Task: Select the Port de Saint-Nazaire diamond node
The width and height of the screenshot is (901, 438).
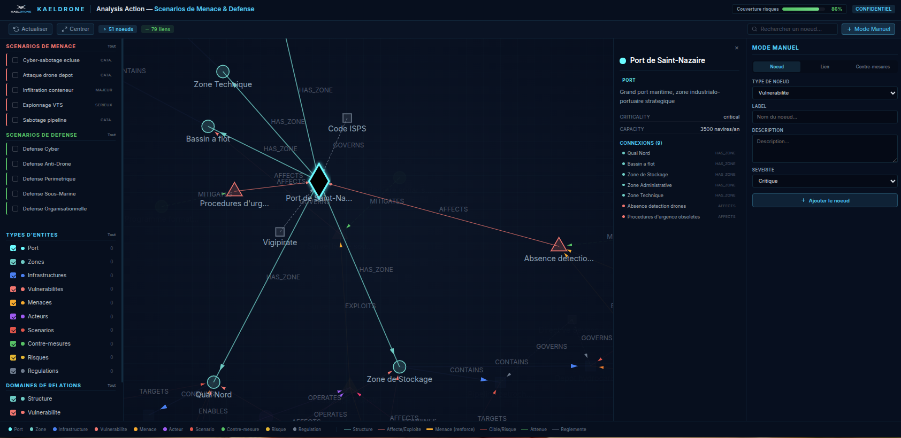Action: pos(319,181)
